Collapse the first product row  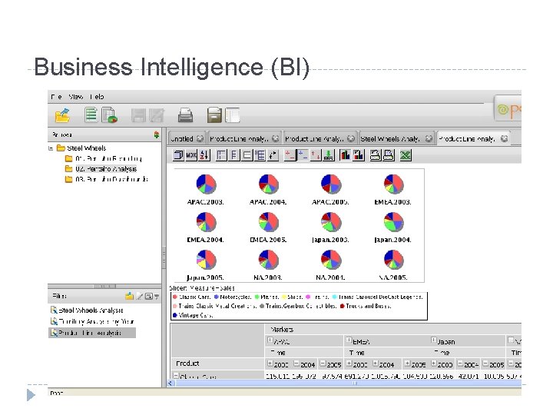pyautogui.click(x=176, y=375)
